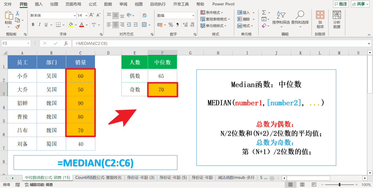Image resolution: width=373 pixels, height=188 pixels.
Task: Open 分析数据 analyze data
Action: pyautogui.click(x=337, y=20)
